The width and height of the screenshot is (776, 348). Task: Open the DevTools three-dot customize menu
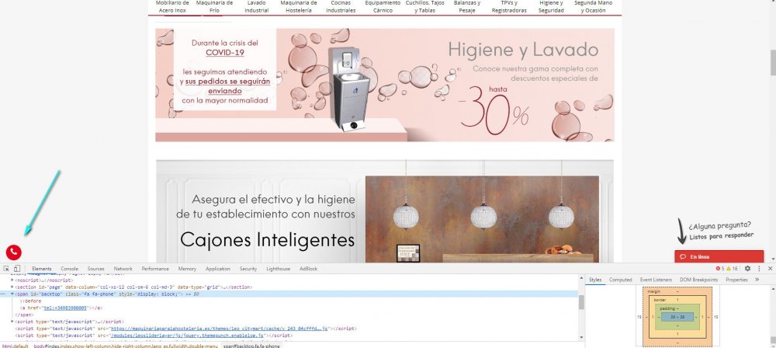pyautogui.click(x=759, y=268)
